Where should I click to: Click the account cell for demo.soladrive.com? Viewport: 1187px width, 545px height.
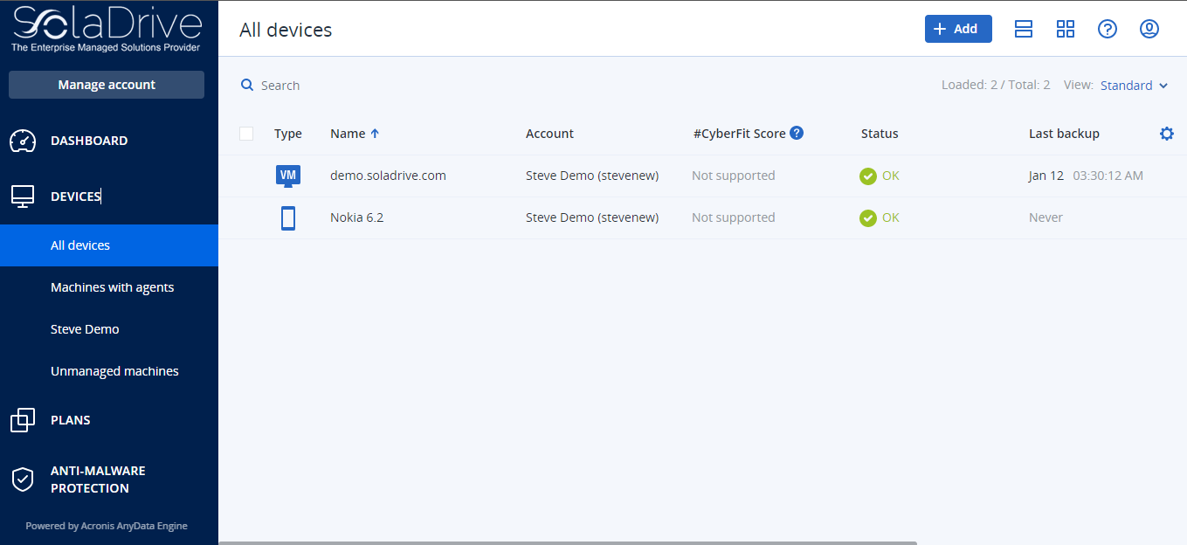(x=592, y=176)
